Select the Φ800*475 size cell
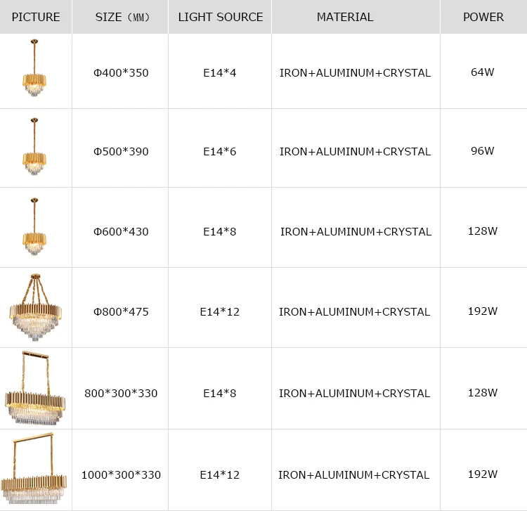The width and height of the screenshot is (527, 511). click(x=121, y=311)
